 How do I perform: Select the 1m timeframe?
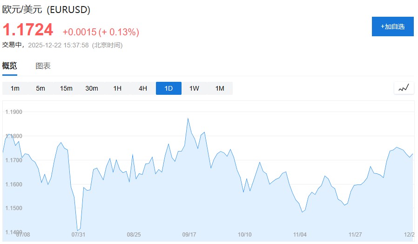point(15,88)
